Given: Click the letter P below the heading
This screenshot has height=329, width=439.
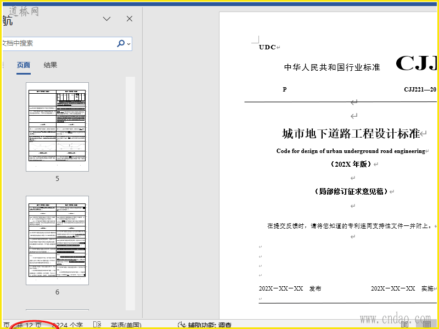Looking at the screenshot, I should pyautogui.click(x=284, y=89).
